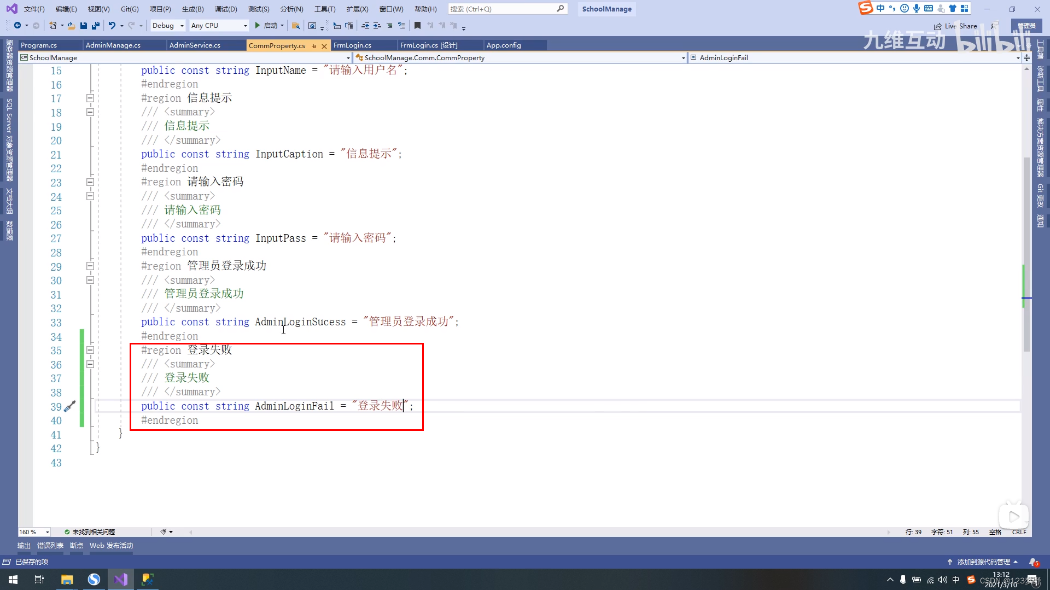Open the Any CPU platform dropdown
Viewport: 1050px width, 590px height.
(x=219, y=26)
